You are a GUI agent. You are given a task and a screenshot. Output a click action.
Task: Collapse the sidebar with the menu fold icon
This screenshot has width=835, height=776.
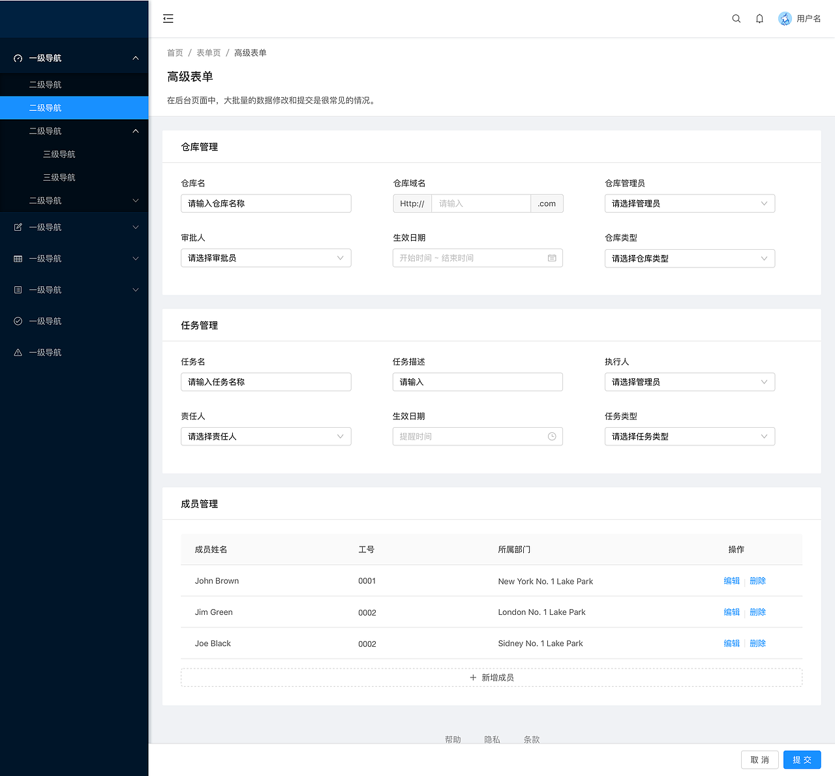(x=168, y=19)
